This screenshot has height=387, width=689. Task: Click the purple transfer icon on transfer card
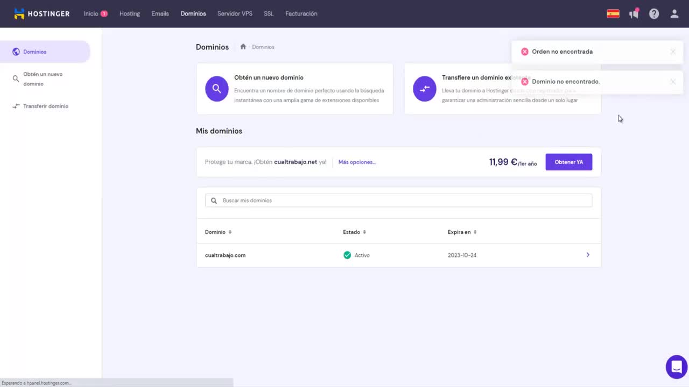[x=425, y=89]
